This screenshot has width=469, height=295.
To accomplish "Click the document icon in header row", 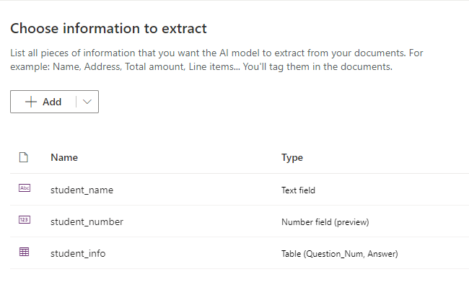I will point(24,157).
